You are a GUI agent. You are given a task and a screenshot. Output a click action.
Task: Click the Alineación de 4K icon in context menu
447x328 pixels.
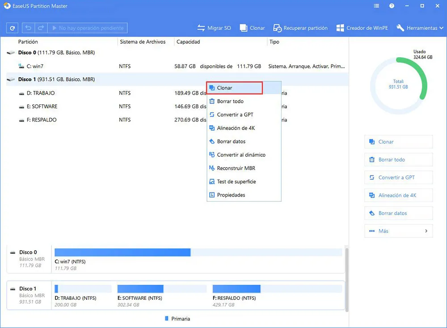[x=212, y=128]
